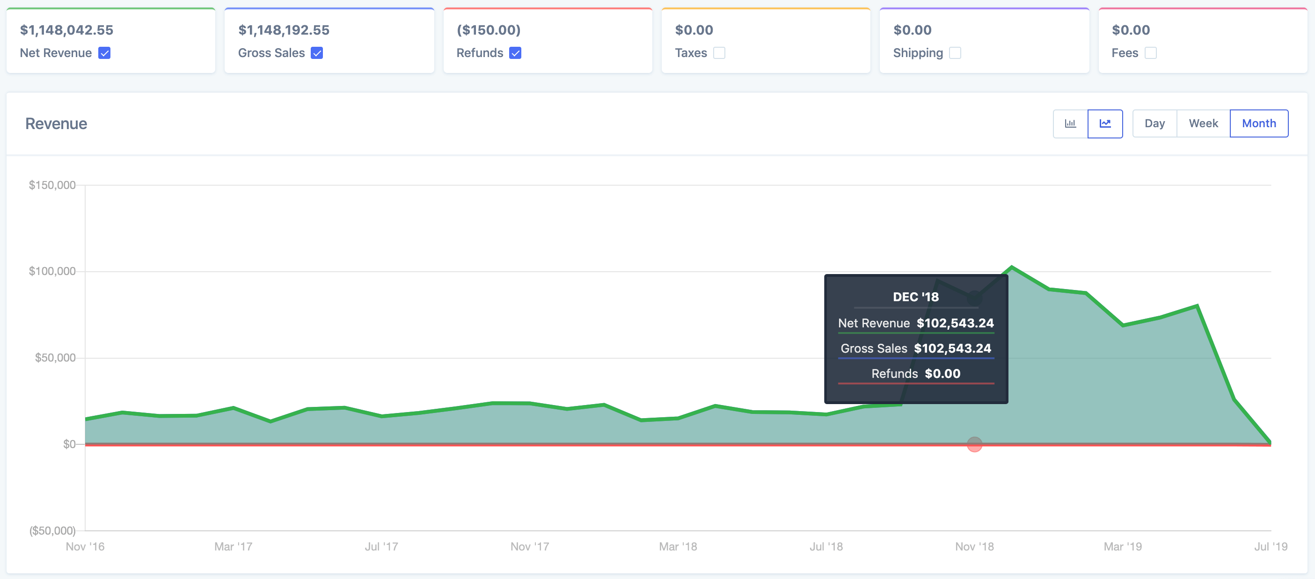1315x579 pixels.
Task: Disable the Refunds checkbox
Action: click(515, 53)
